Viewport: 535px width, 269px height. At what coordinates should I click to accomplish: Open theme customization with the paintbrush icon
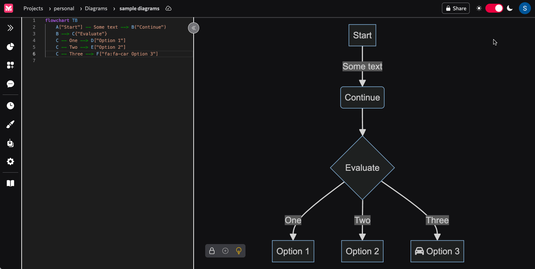click(x=10, y=124)
